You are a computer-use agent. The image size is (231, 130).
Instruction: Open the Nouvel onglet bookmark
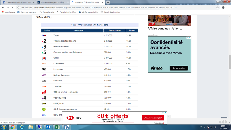[47, 12]
